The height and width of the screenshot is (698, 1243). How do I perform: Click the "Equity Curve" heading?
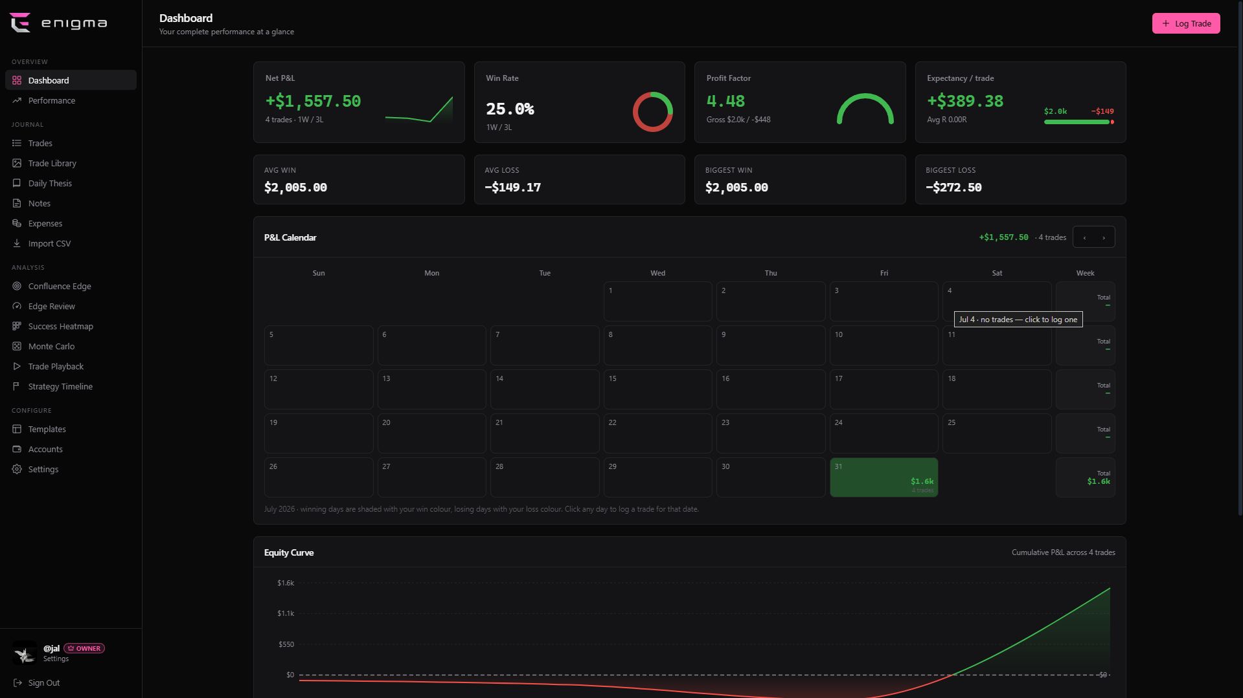(289, 552)
